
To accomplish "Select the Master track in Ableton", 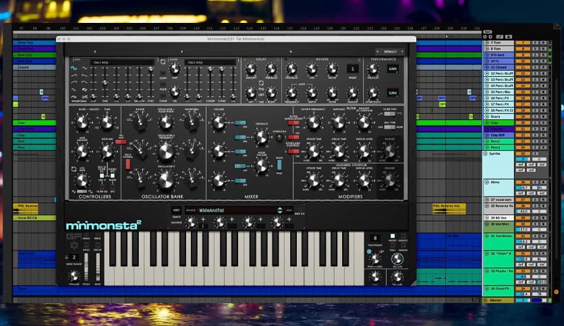I will (x=498, y=300).
